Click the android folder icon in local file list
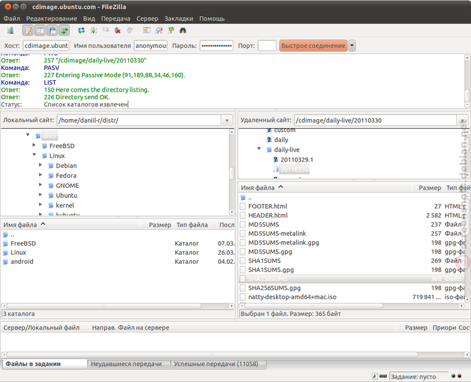 pos(6,262)
